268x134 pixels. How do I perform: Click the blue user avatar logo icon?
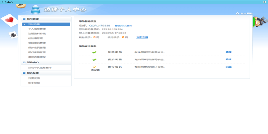tap(36, 10)
